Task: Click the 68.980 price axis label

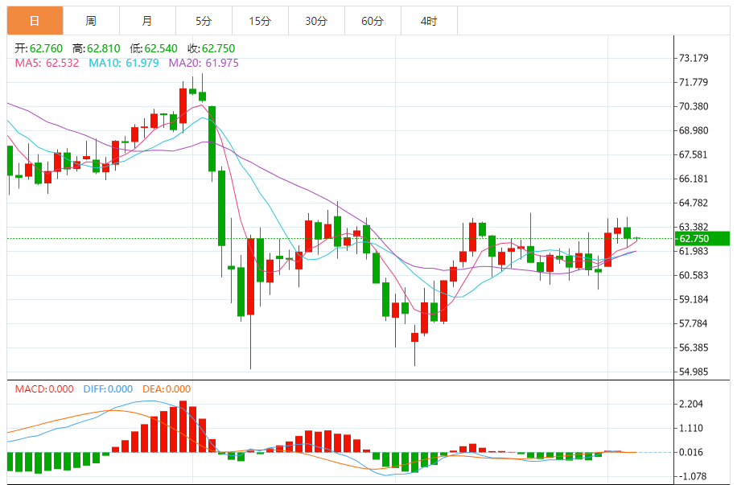Action: tap(694, 130)
